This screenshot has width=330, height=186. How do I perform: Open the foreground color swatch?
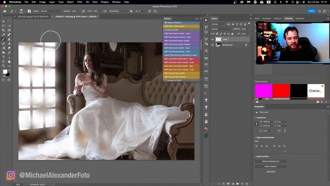pos(5,72)
